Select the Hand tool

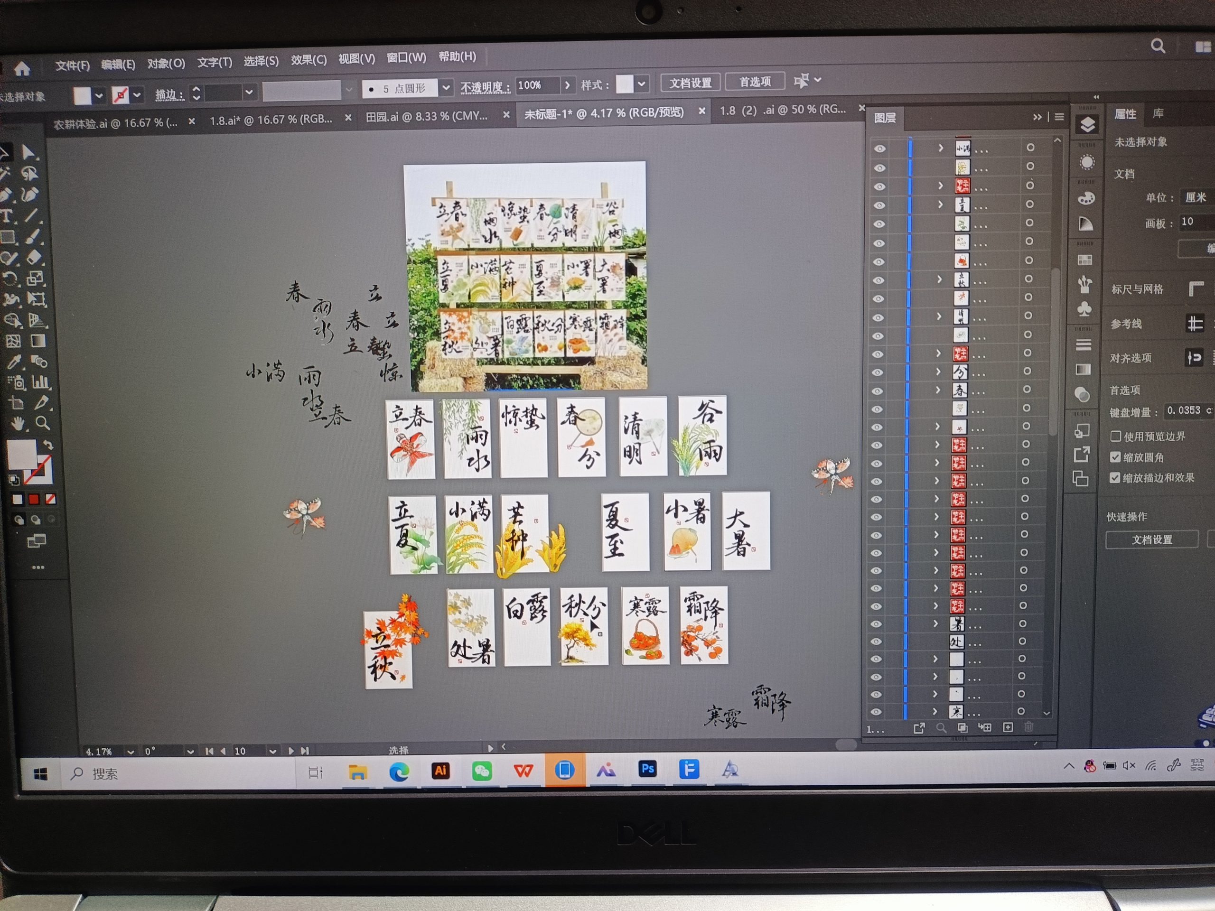point(17,423)
